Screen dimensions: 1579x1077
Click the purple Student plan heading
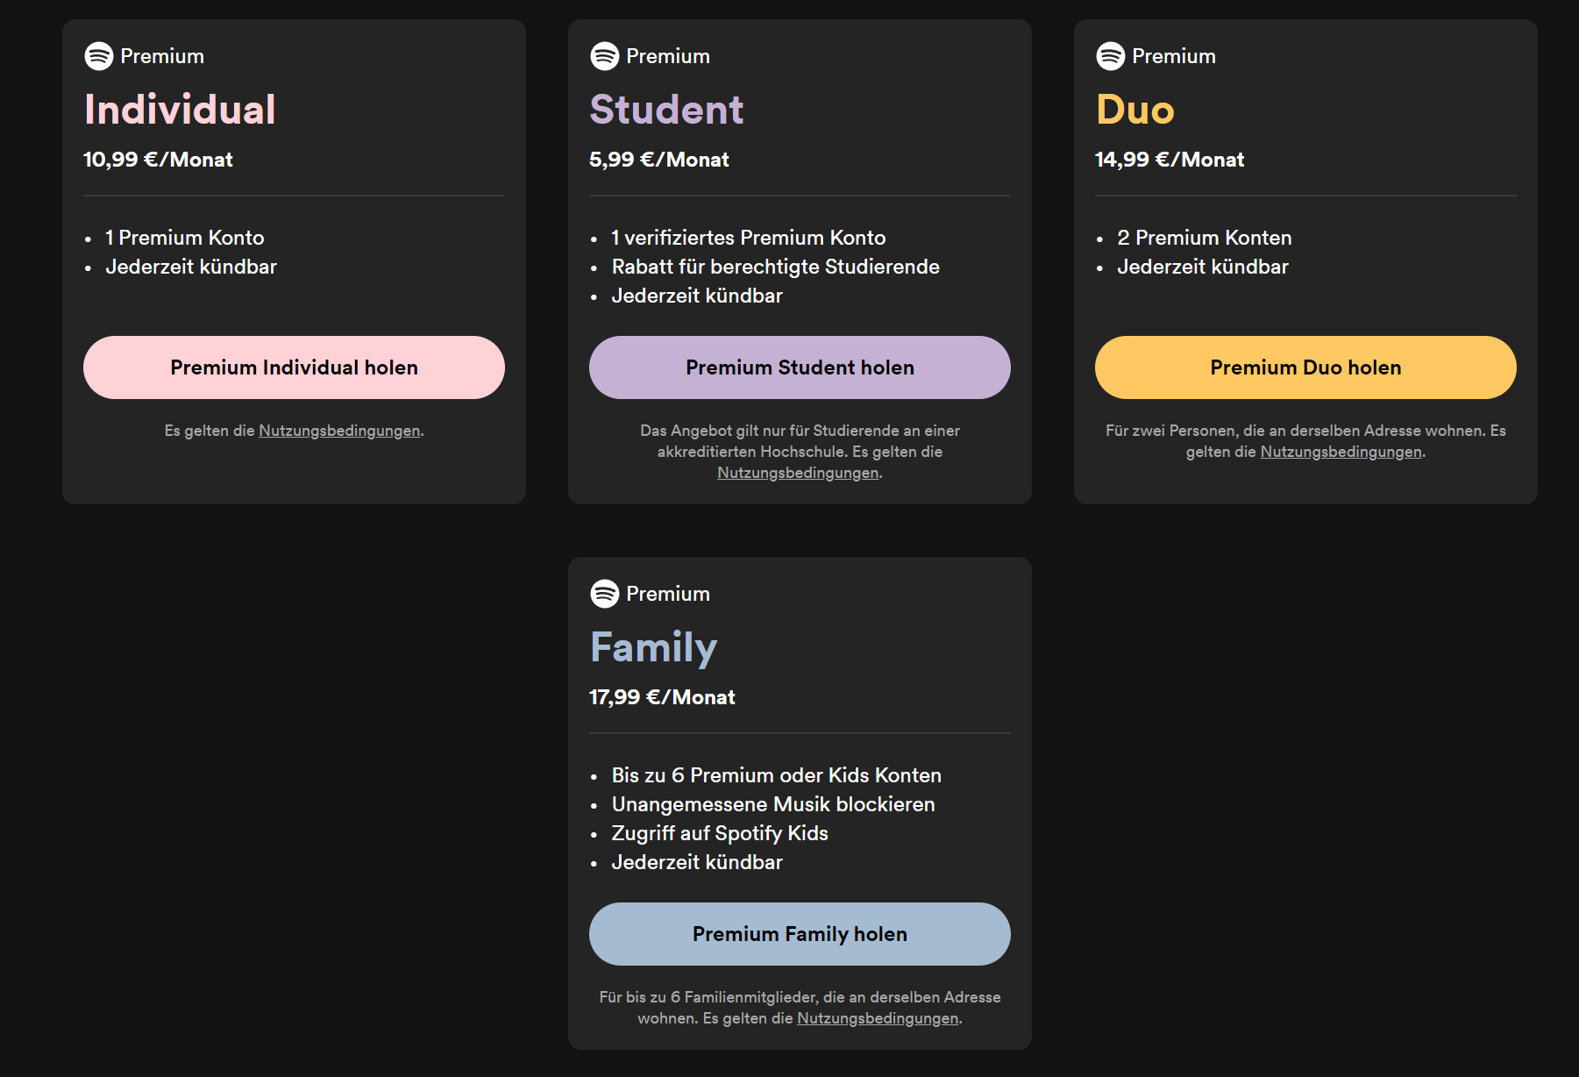point(666,110)
